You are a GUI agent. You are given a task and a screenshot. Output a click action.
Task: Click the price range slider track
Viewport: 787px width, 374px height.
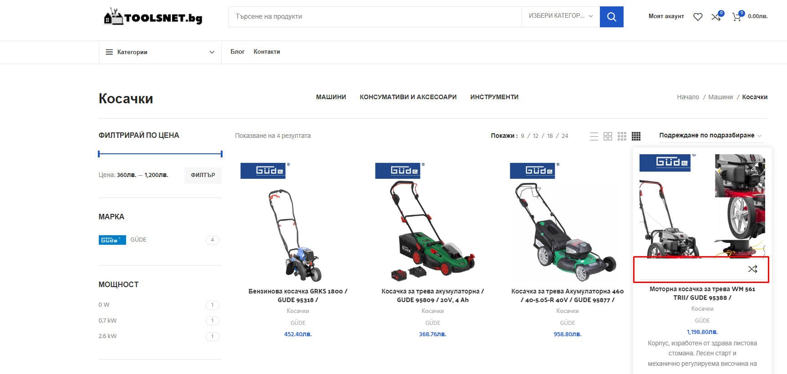160,154
